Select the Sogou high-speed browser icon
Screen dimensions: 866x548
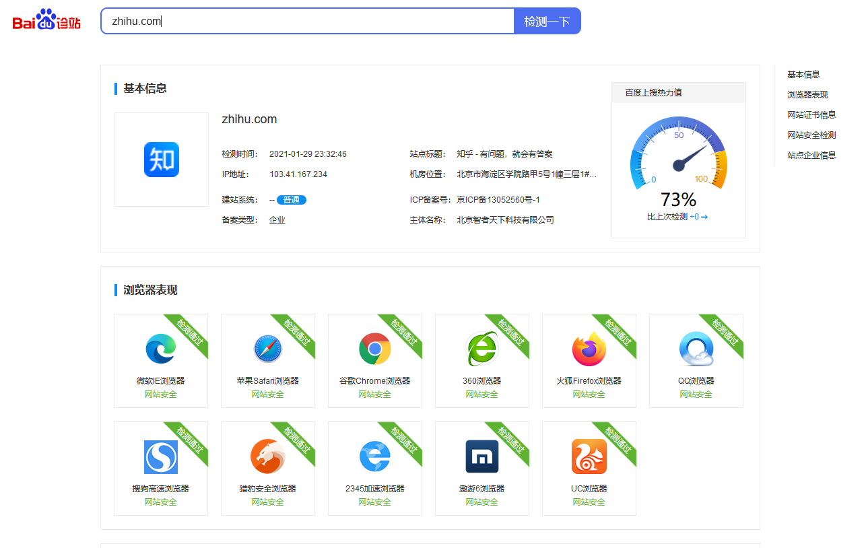(160, 457)
